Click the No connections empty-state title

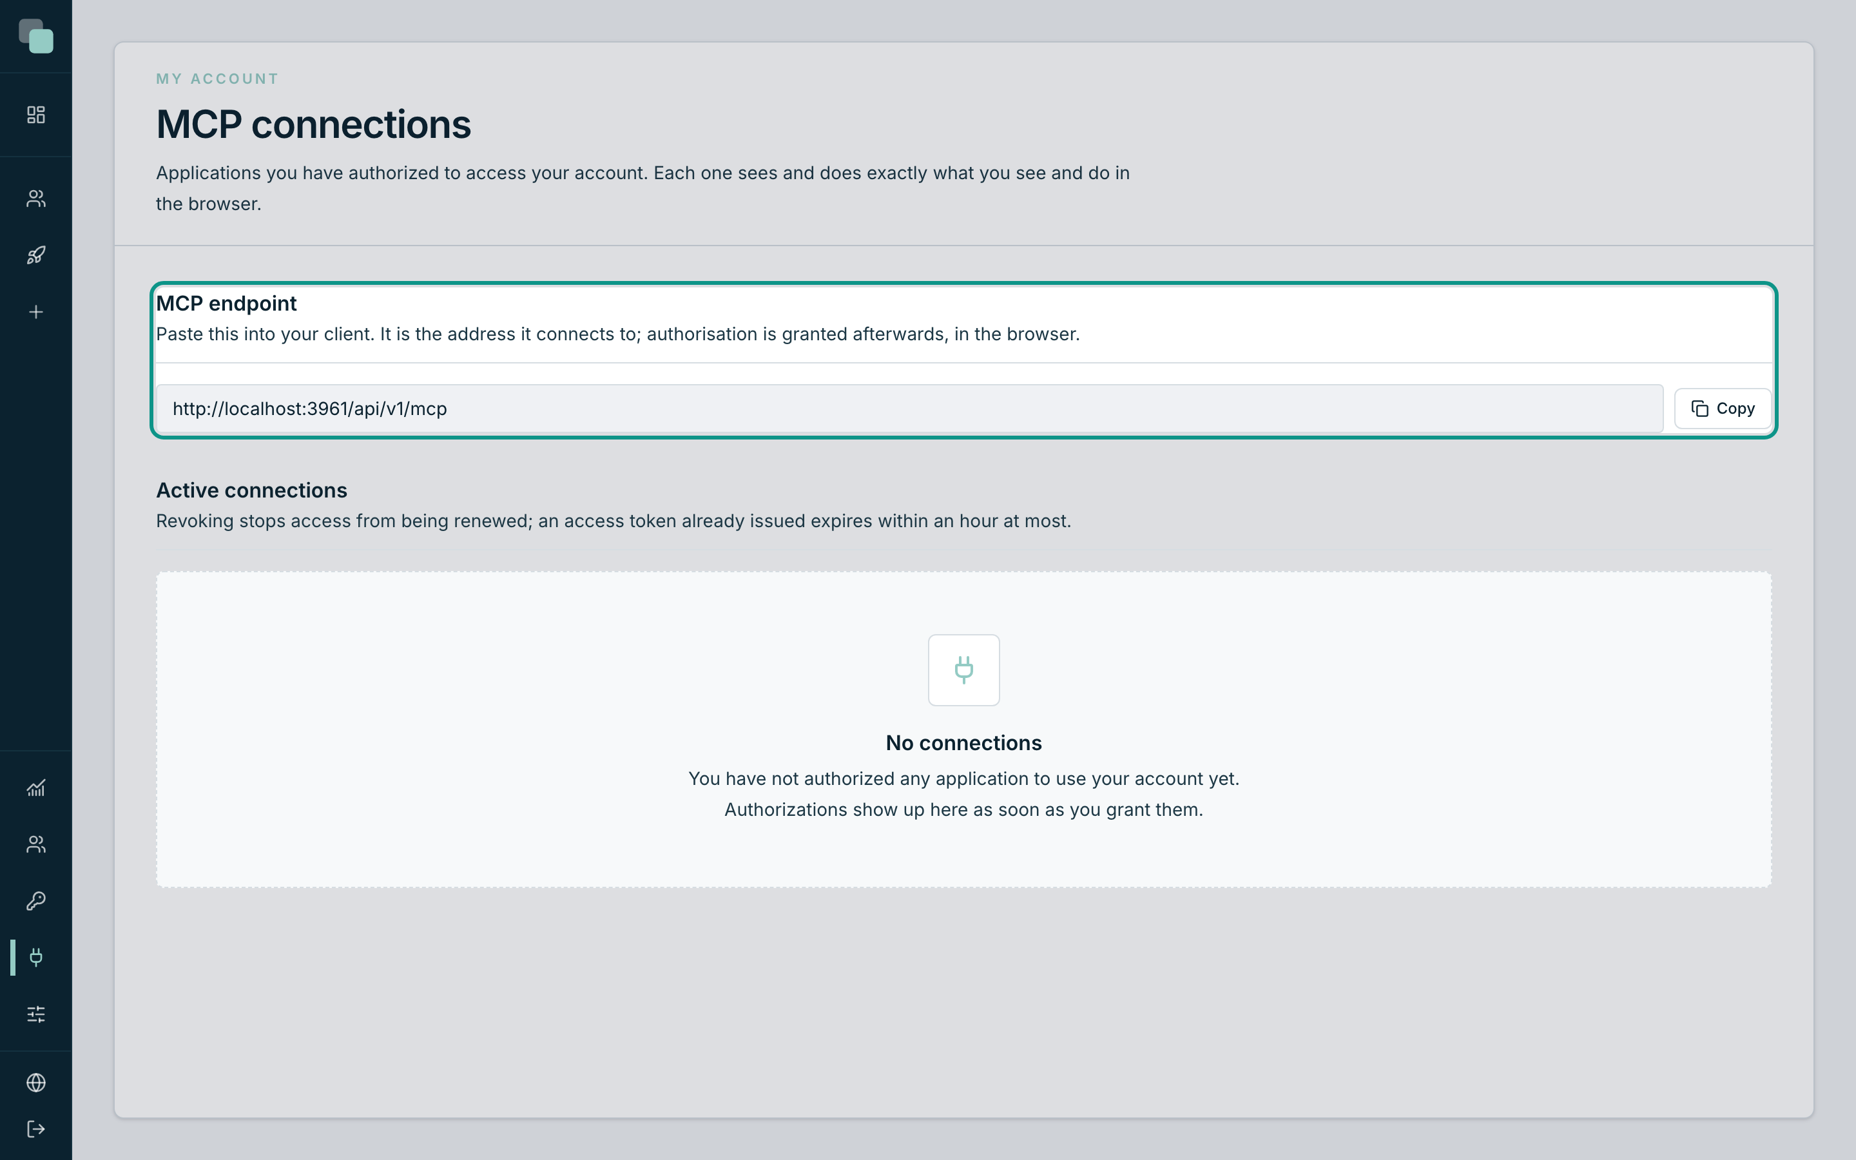pyautogui.click(x=964, y=742)
